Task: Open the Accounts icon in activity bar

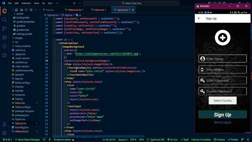Action: (4, 124)
